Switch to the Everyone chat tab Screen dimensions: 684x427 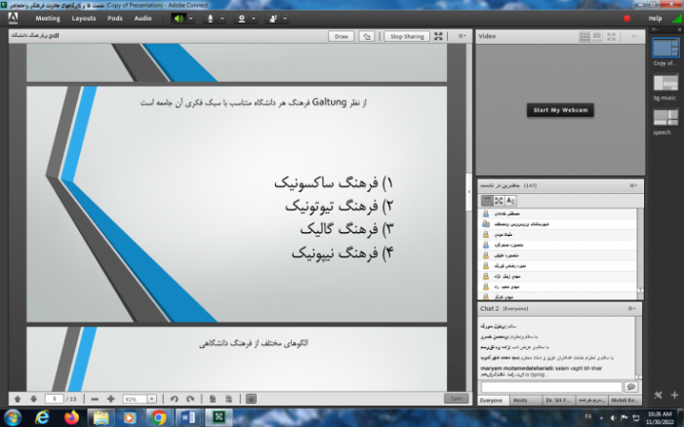tap(492, 401)
